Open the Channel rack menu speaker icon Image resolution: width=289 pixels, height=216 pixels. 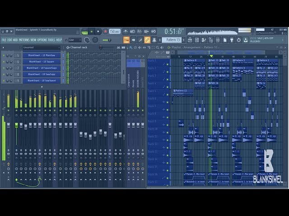click(68, 47)
